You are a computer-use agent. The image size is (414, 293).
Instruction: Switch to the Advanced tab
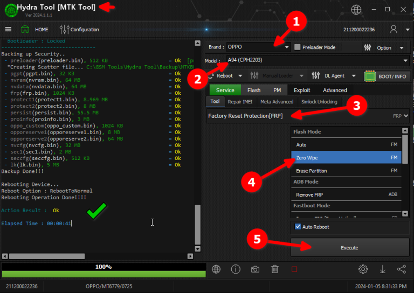[335, 90]
